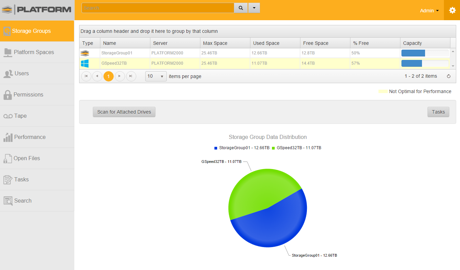Click the 57% free cell

(x=375, y=63)
